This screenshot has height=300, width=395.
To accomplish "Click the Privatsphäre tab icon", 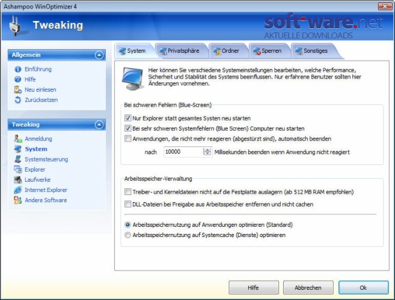I will pos(163,51).
